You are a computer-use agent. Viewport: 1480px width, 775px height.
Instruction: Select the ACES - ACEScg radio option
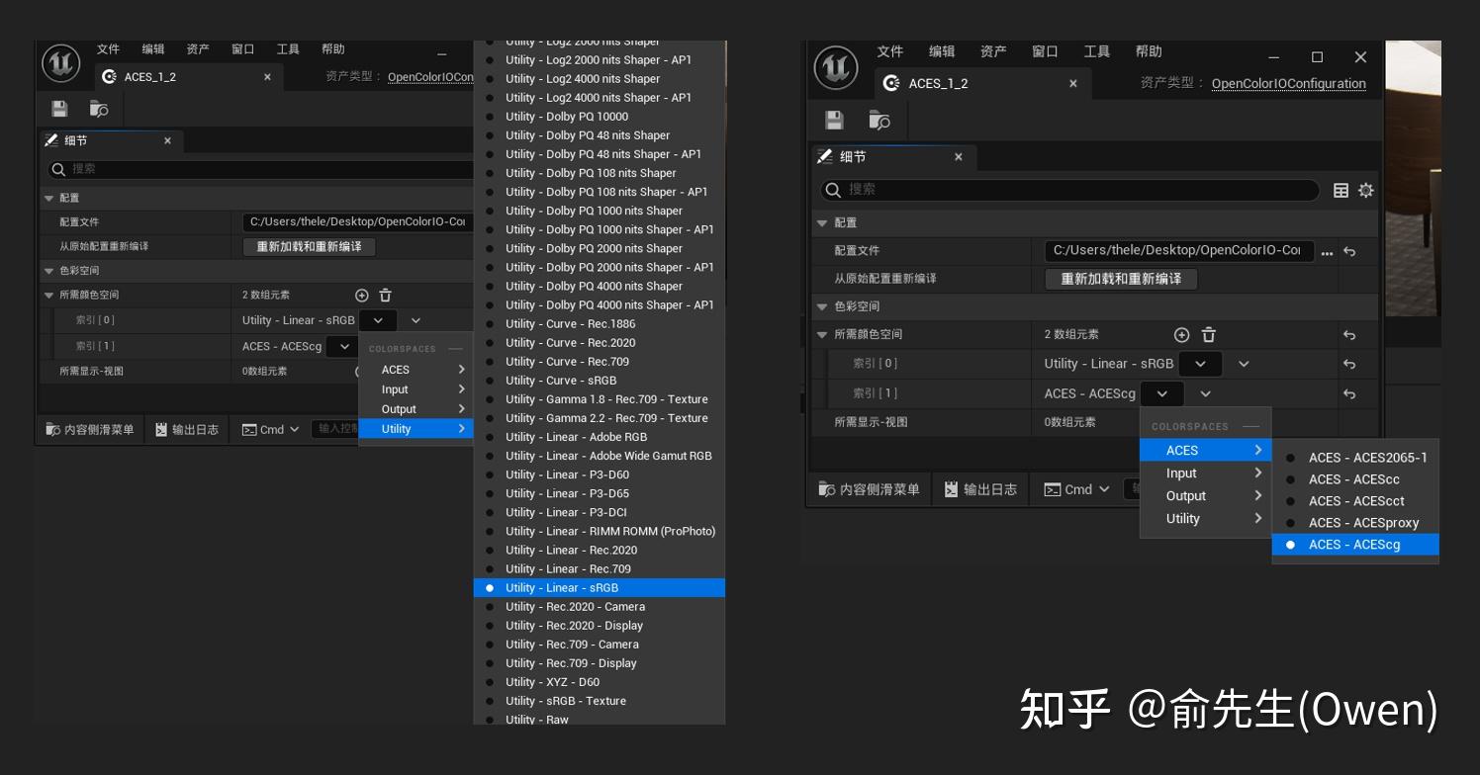1354,544
